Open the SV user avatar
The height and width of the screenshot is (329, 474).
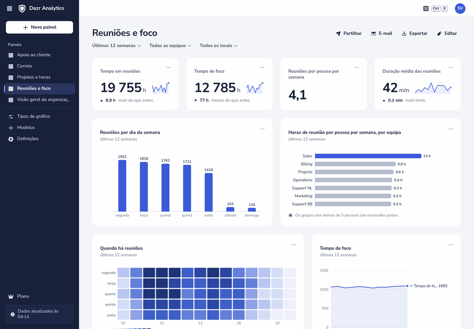460,8
